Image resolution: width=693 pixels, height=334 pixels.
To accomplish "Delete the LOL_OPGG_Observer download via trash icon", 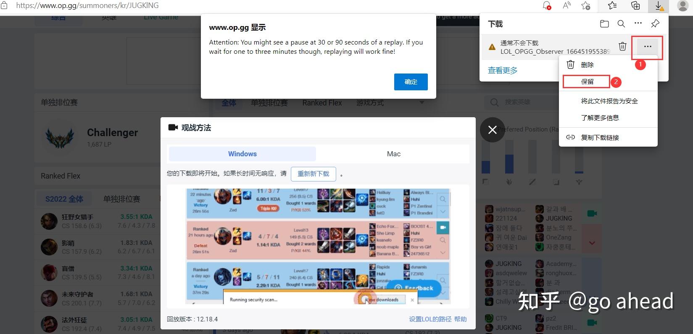I will click(x=623, y=47).
